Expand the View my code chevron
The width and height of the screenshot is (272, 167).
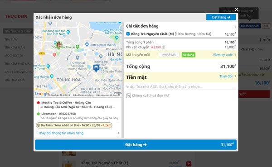pyautogui.click(x=235, y=55)
